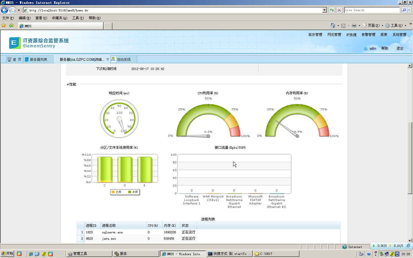Click the 已用 yellow legend swatch
Image resolution: width=413 pixels, height=258 pixels.
113,192
